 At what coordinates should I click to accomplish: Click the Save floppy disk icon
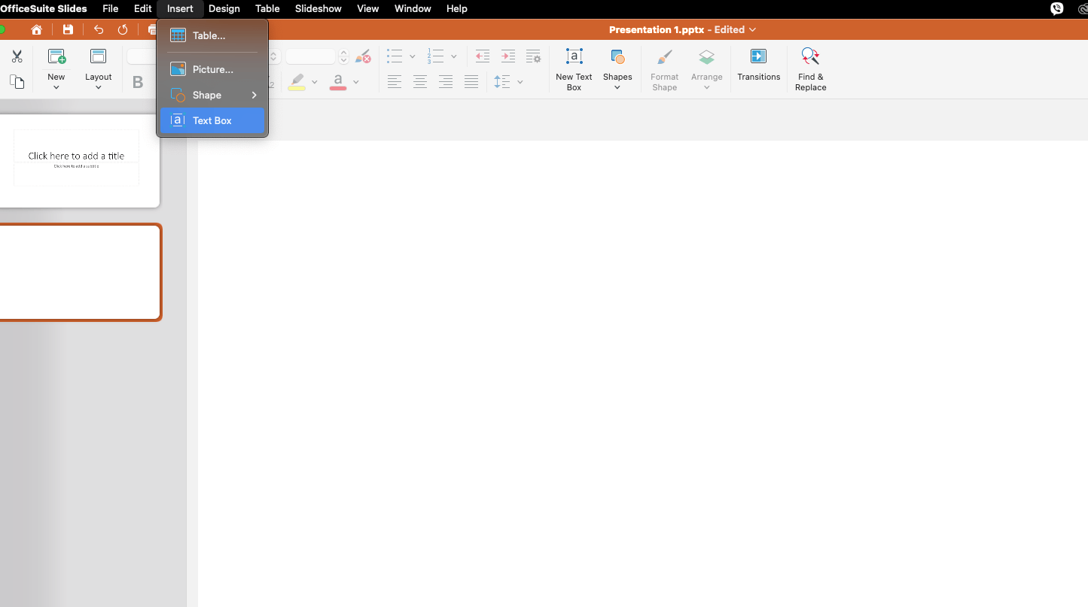[68, 30]
